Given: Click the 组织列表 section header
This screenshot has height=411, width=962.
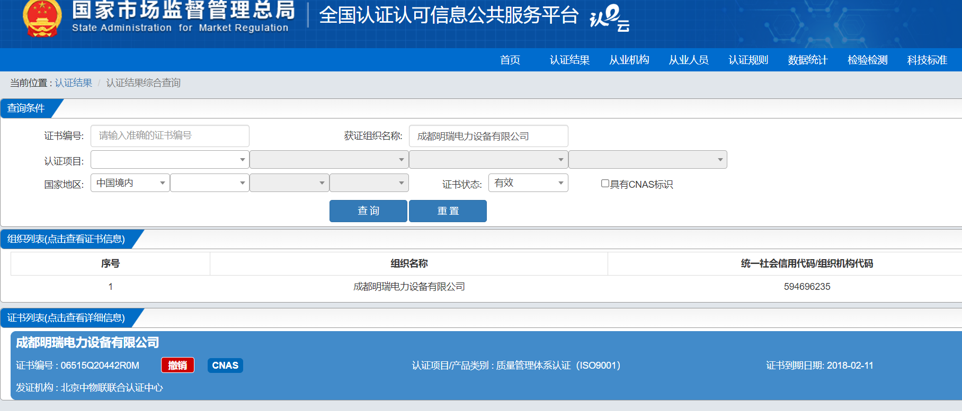Looking at the screenshot, I should coord(66,239).
